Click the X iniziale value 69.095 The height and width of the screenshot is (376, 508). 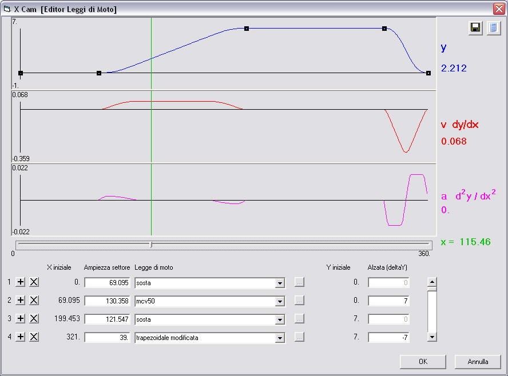[69, 300]
